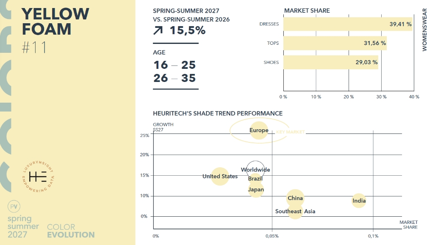Click the Dresses 39,41 % bar

pos(347,24)
